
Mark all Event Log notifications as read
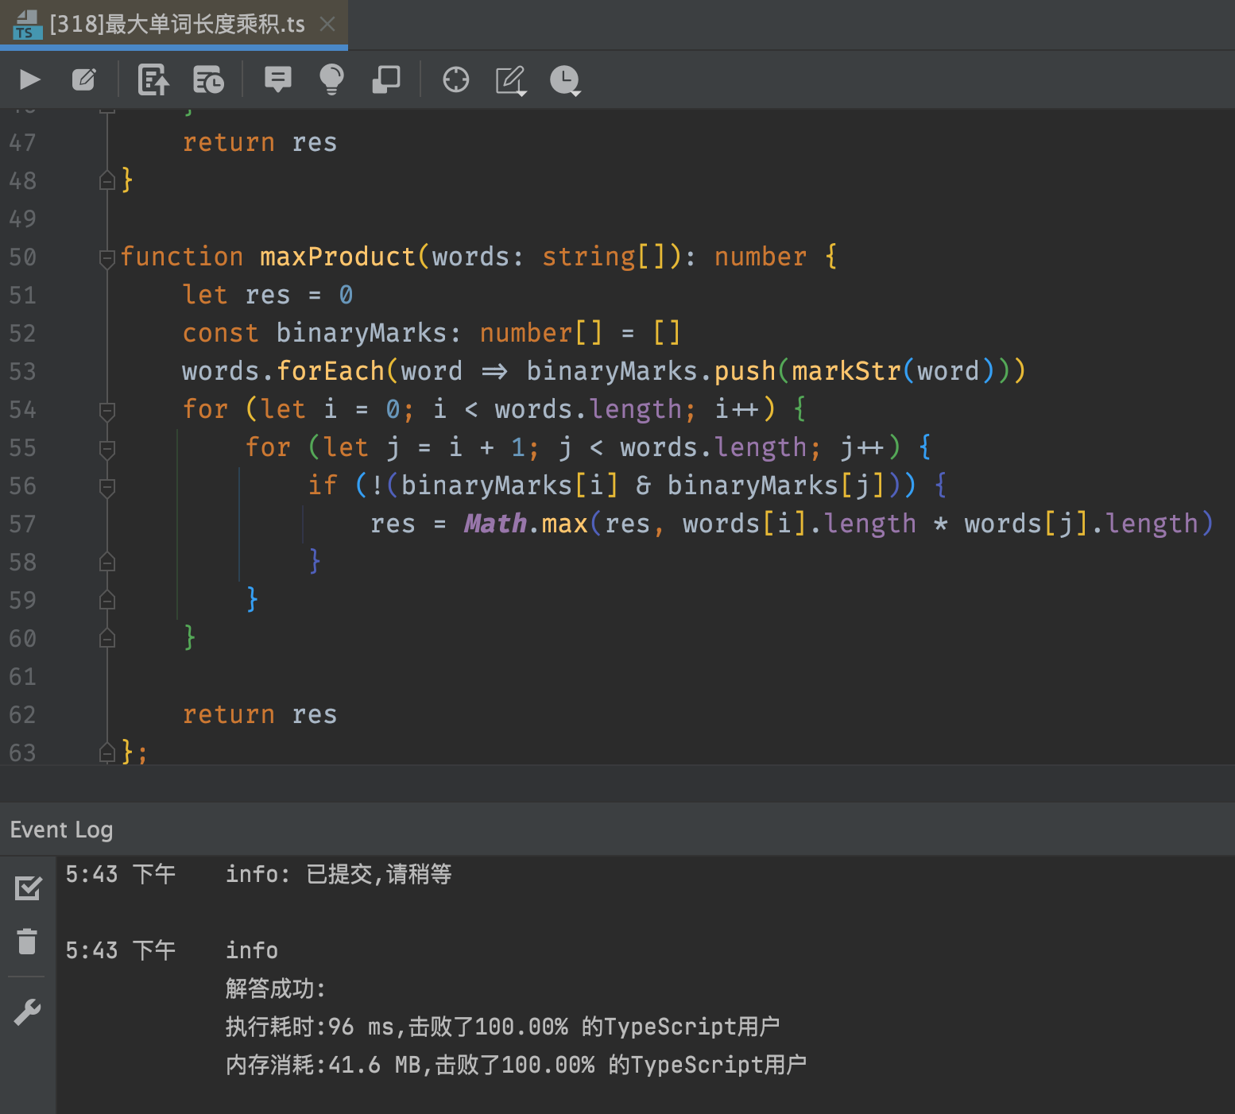coord(28,888)
